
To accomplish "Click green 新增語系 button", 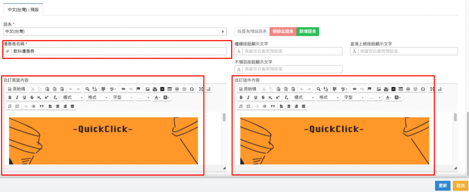I will (307, 32).
